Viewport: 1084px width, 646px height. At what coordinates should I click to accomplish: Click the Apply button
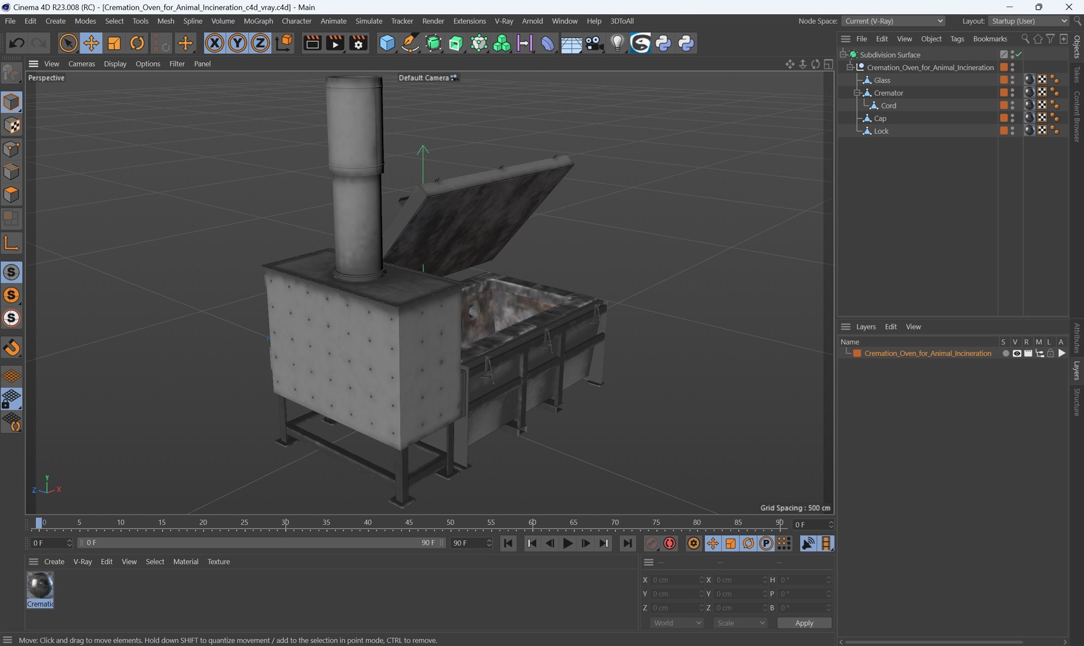pos(804,623)
